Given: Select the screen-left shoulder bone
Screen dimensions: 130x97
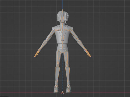Looking at the screenshot, I should point(57,30).
